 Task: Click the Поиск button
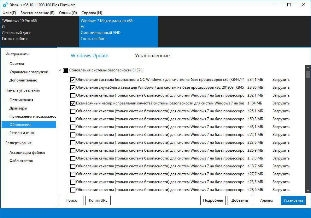pyautogui.click(x=71, y=200)
